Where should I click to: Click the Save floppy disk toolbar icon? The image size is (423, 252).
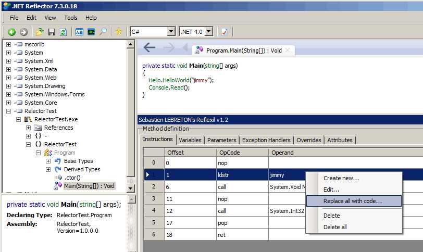click(x=51, y=32)
